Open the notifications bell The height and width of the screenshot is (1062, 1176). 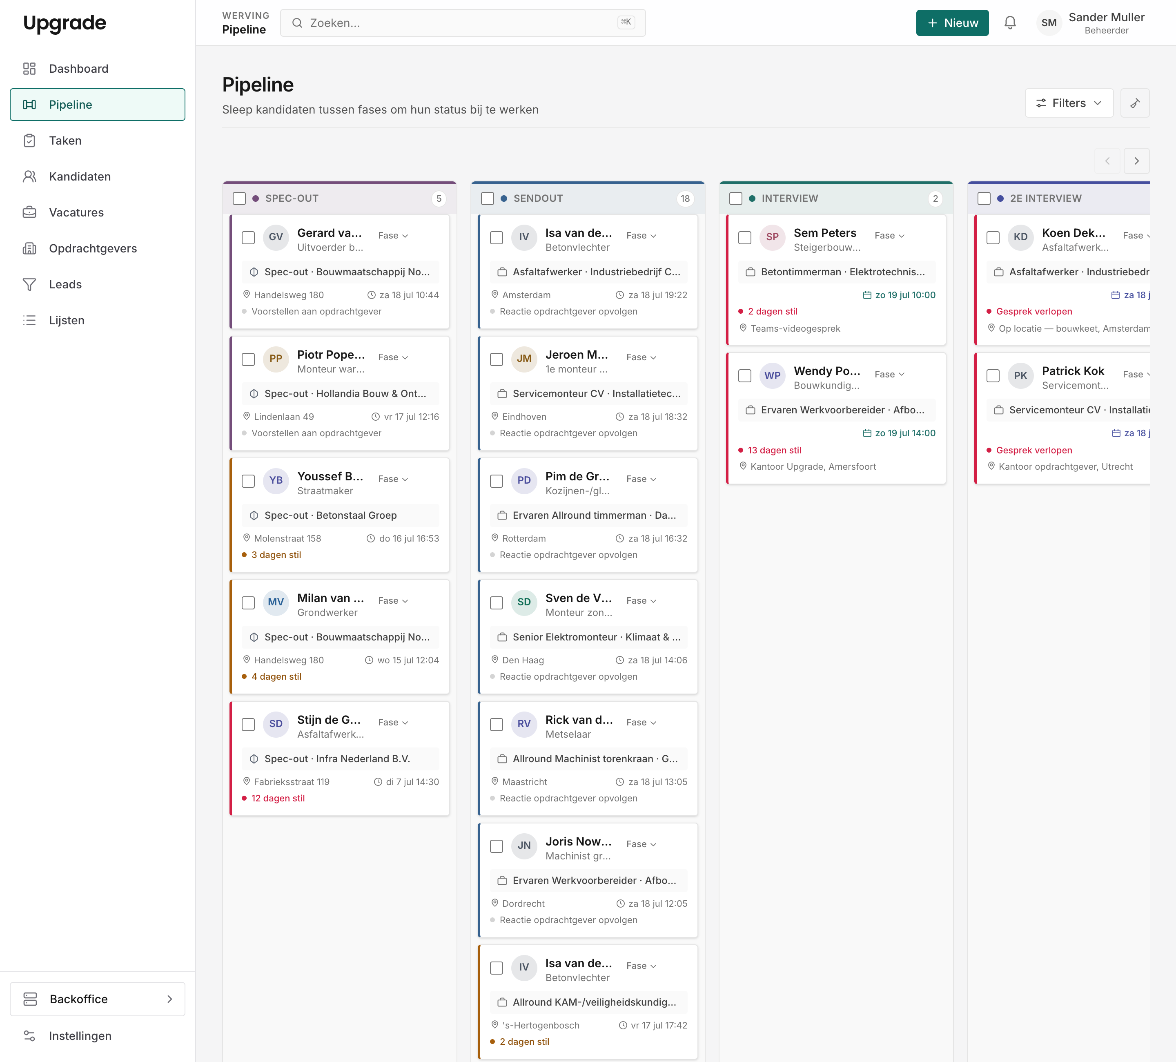(x=1010, y=23)
